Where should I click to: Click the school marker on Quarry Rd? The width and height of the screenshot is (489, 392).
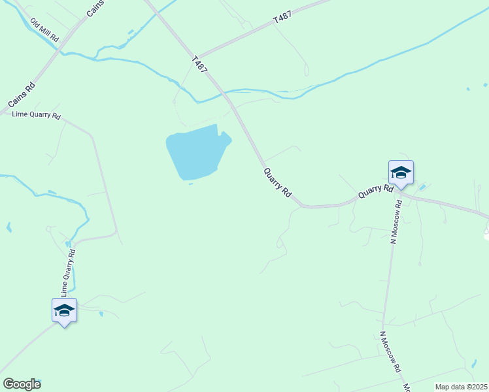pyautogui.click(x=401, y=174)
